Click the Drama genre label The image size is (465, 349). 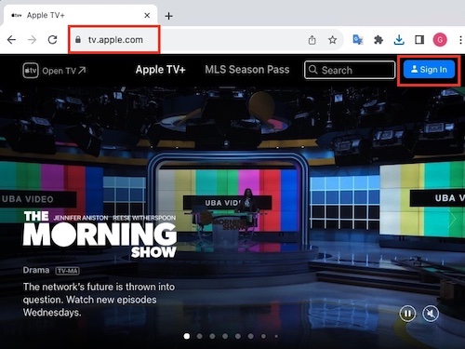(x=36, y=270)
